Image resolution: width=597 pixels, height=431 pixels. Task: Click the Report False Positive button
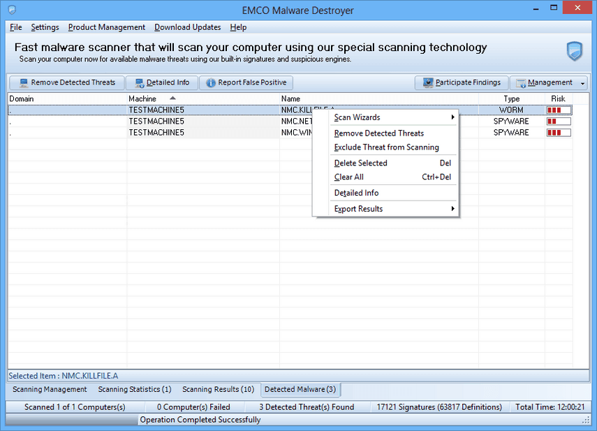pyautogui.click(x=246, y=82)
